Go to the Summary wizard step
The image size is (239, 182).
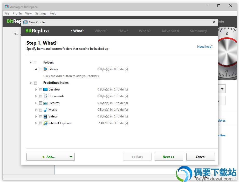pos(199,31)
